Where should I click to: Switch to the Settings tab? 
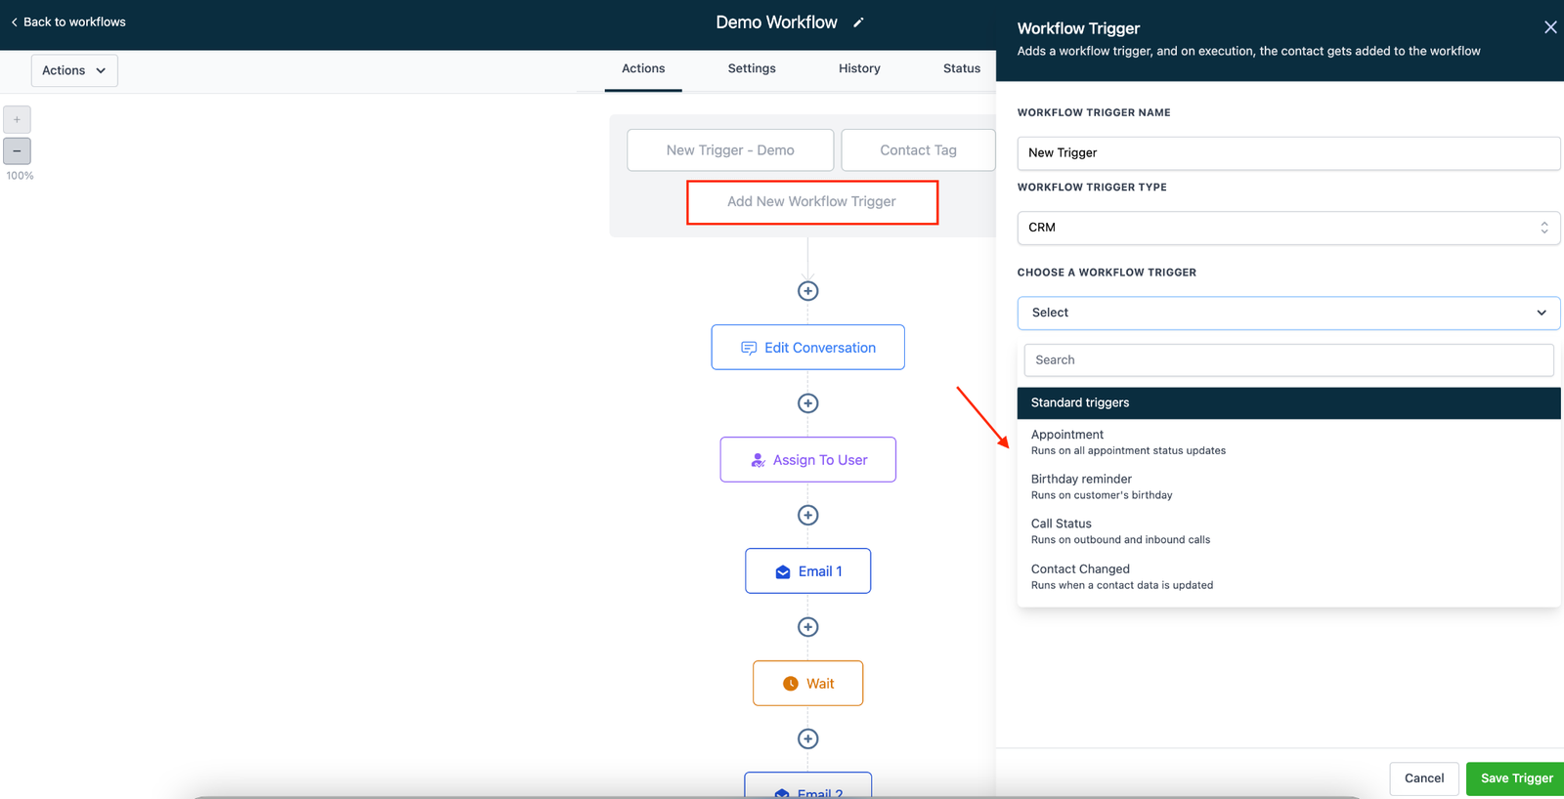(751, 68)
